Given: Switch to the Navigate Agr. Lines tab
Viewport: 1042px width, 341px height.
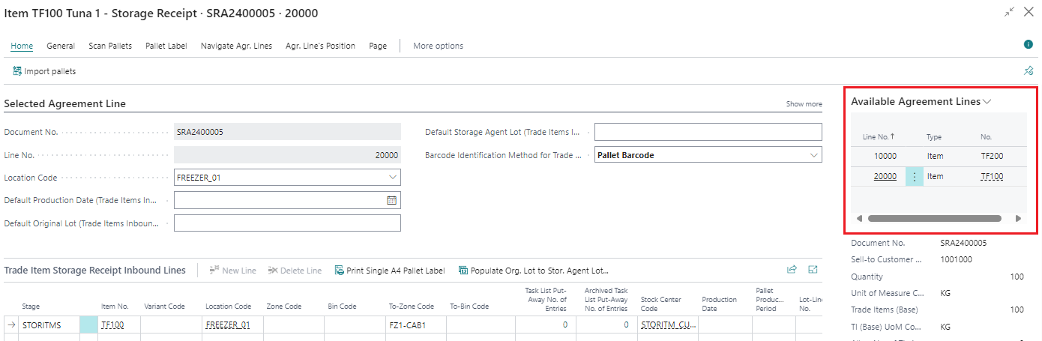Looking at the screenshot, I should [x=236, y=46].
